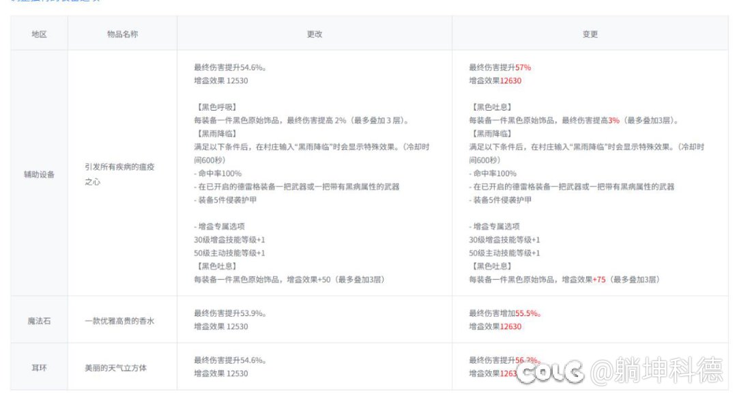This screenshot has height=400, width=737.
Task: Select the item name 引发所有疾病的瘟疫之心
Action: coord(121,175)
